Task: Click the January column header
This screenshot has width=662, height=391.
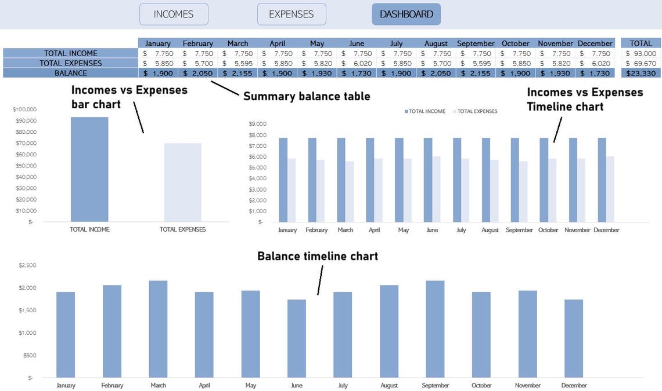Action: click(x=157, y=42)
